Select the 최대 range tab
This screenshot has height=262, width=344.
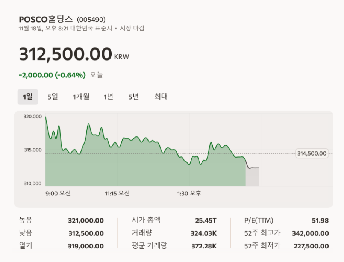pos(161,97)
